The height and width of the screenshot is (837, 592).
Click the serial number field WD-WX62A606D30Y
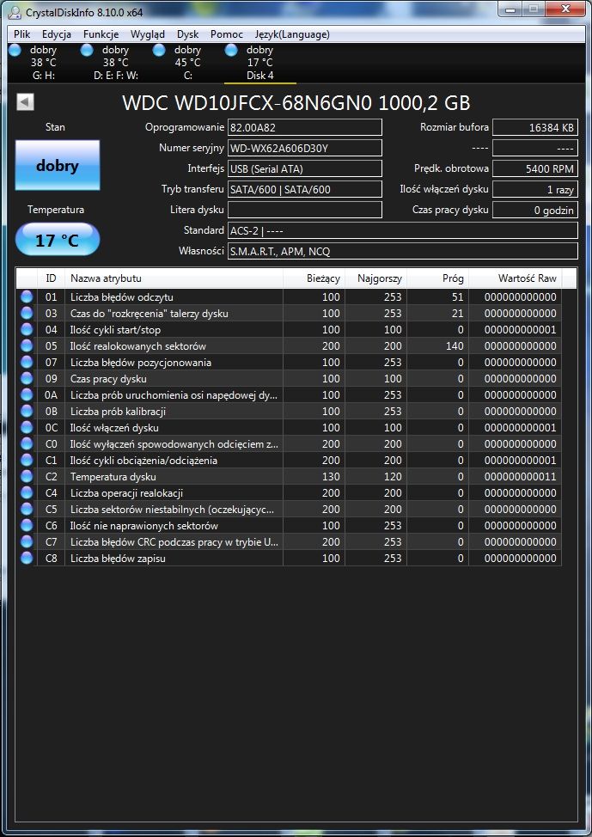(305, 148)
